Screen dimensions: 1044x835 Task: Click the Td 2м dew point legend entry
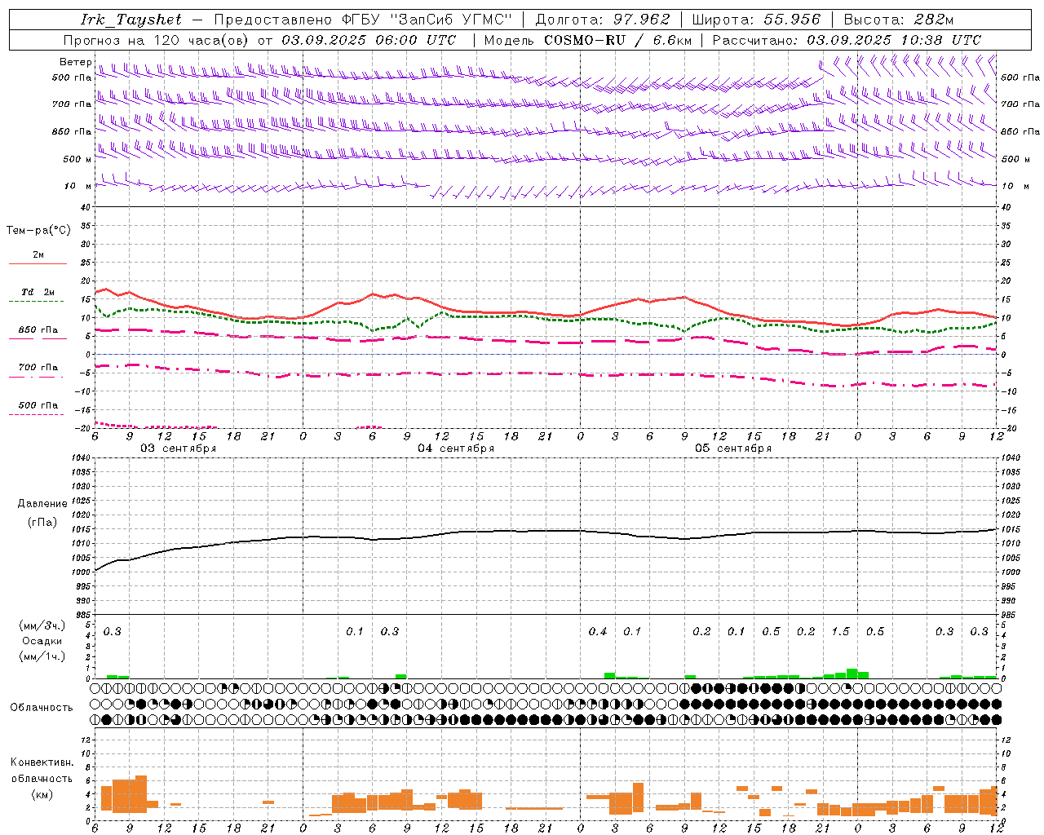pyautogui.click(x=38, y=292)
